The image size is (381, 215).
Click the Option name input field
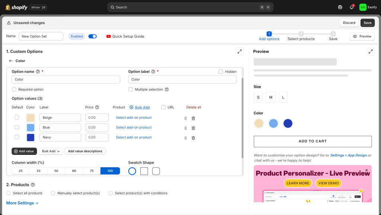click(x=66, y=79)
